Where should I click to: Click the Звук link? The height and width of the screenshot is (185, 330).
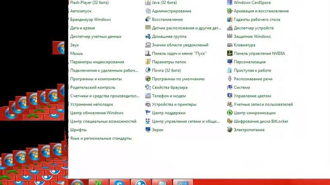tap(74, 45)
